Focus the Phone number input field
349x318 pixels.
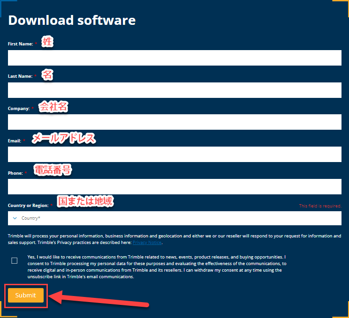(x=174, y=186)
